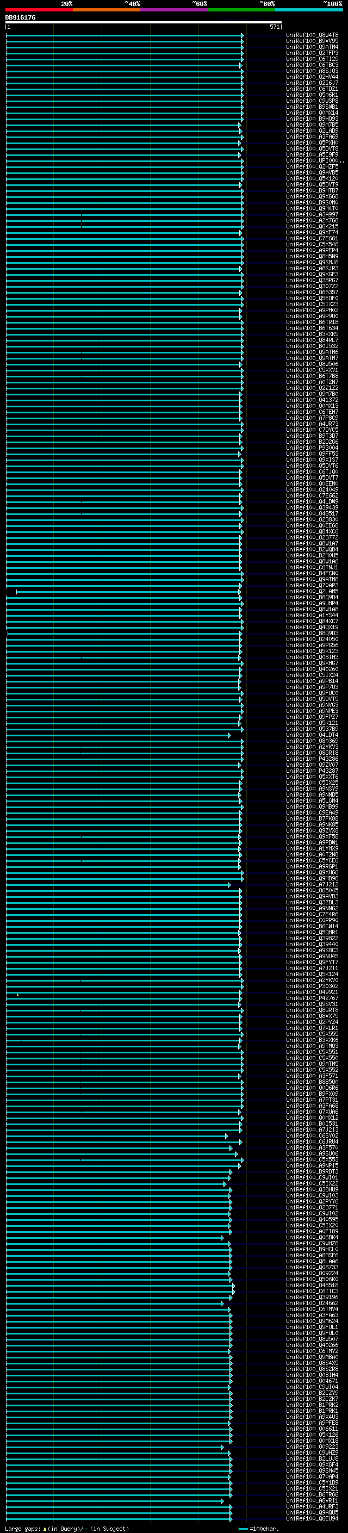Image resolution: width=348 pixels, height=1533 pixels.
Task: Select the UniRef100_P43287 label
Action: 312,771
